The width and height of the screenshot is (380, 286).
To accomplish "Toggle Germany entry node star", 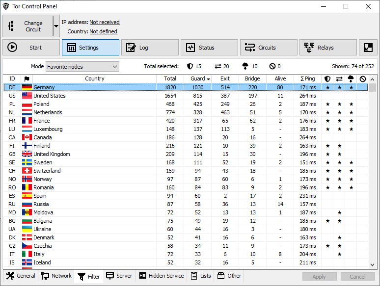I will pyautogui.click(x=327, y=87).
